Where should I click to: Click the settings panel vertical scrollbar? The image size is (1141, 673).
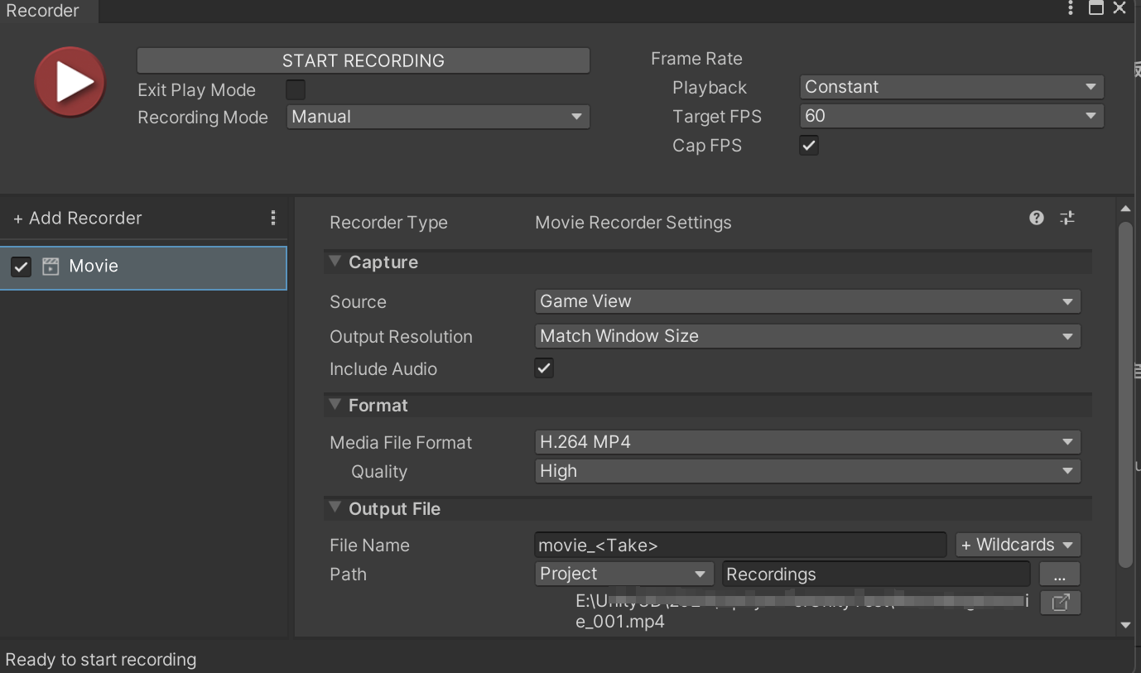point(1124,396)
